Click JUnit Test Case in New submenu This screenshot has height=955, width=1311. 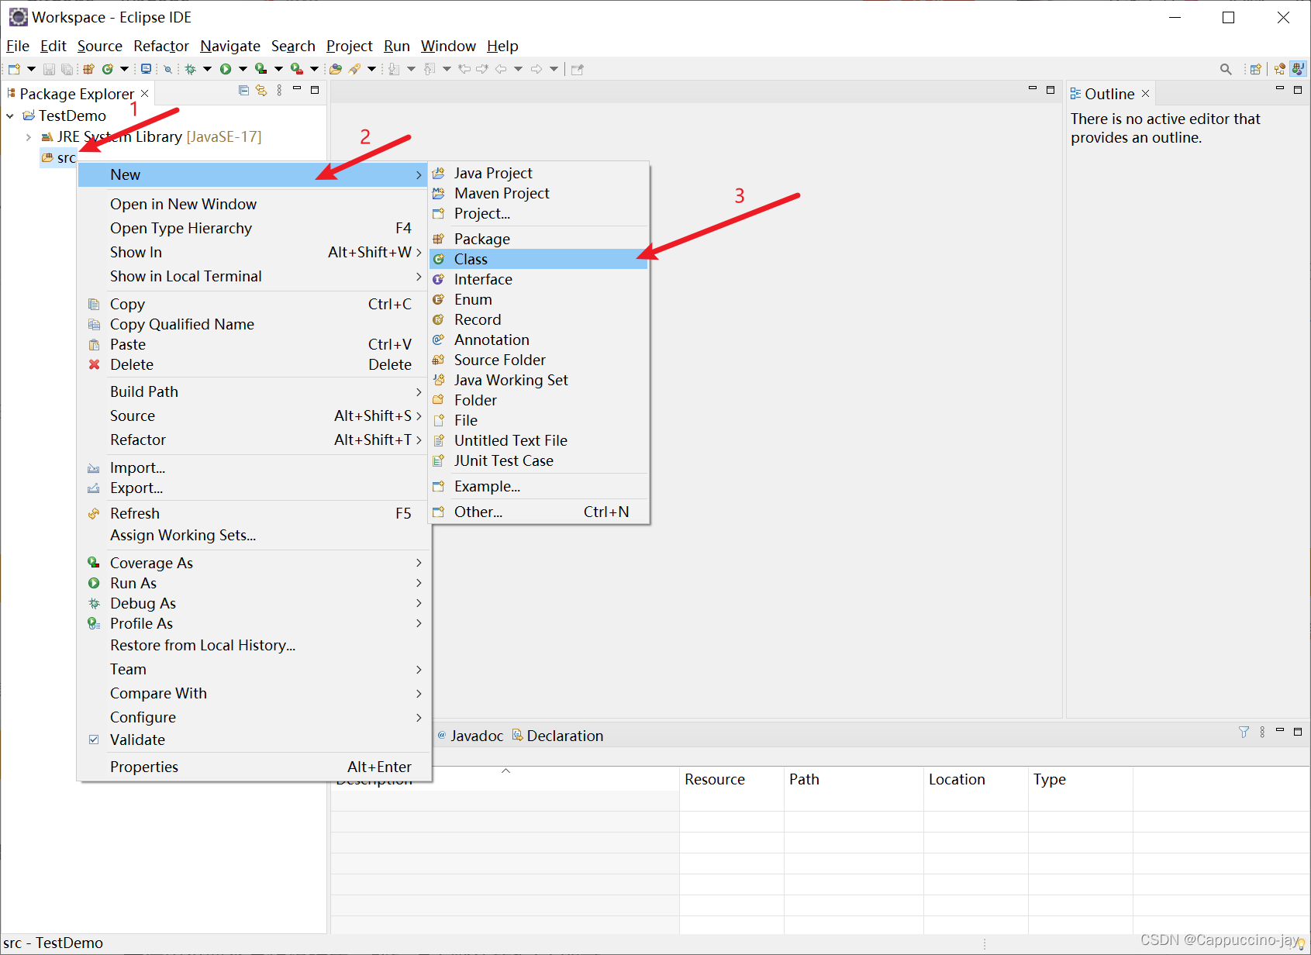click(538, 460)
